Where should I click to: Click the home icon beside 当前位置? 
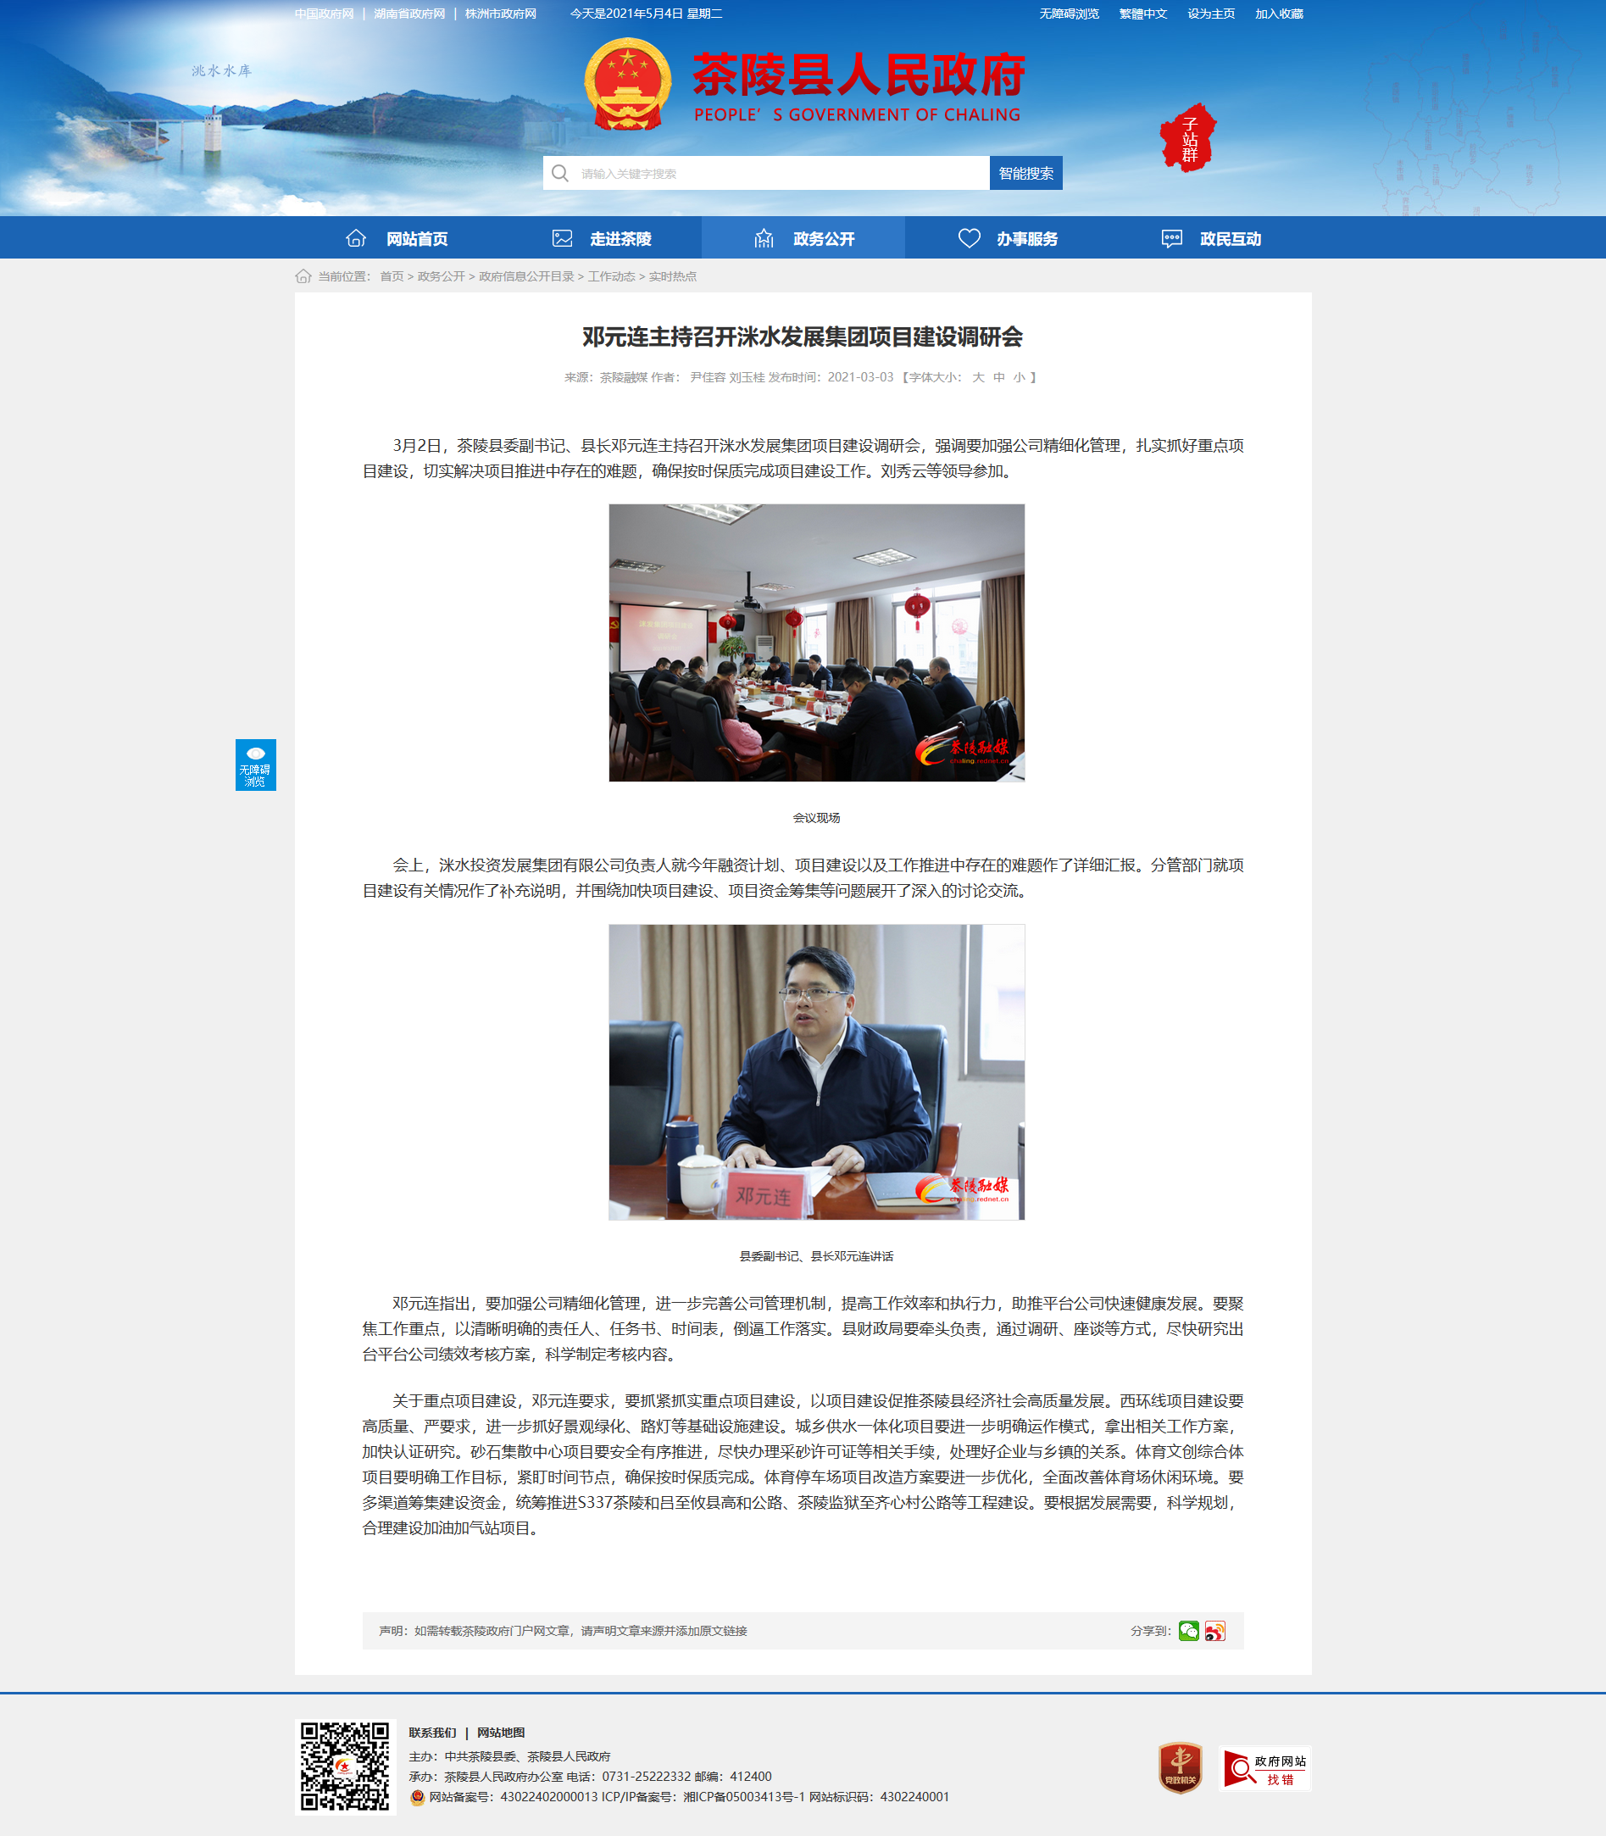point(303,276)
